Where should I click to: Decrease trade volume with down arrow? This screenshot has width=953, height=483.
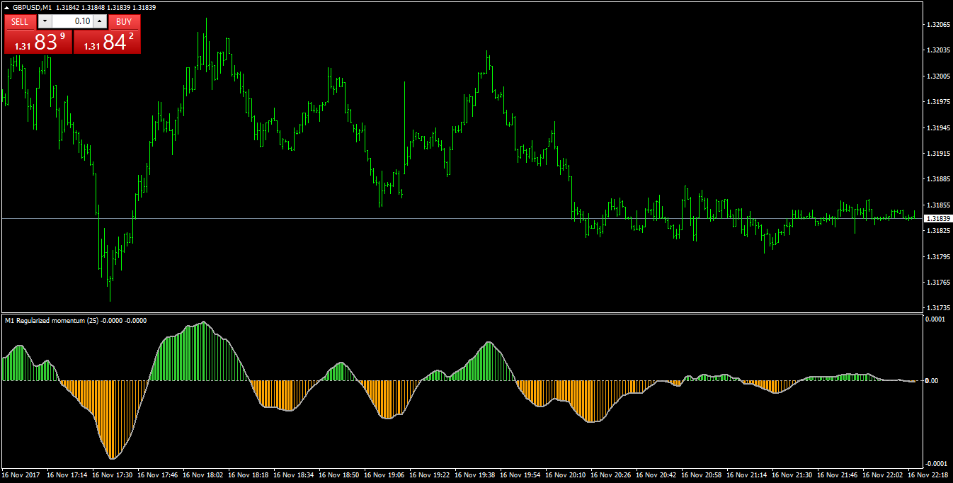[45, 22]
